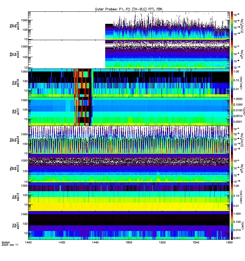Viewport: 245px width, 261px height.
Task: Click the "thb fff 64 eac34" panel label
Action: tap(14, 26)
